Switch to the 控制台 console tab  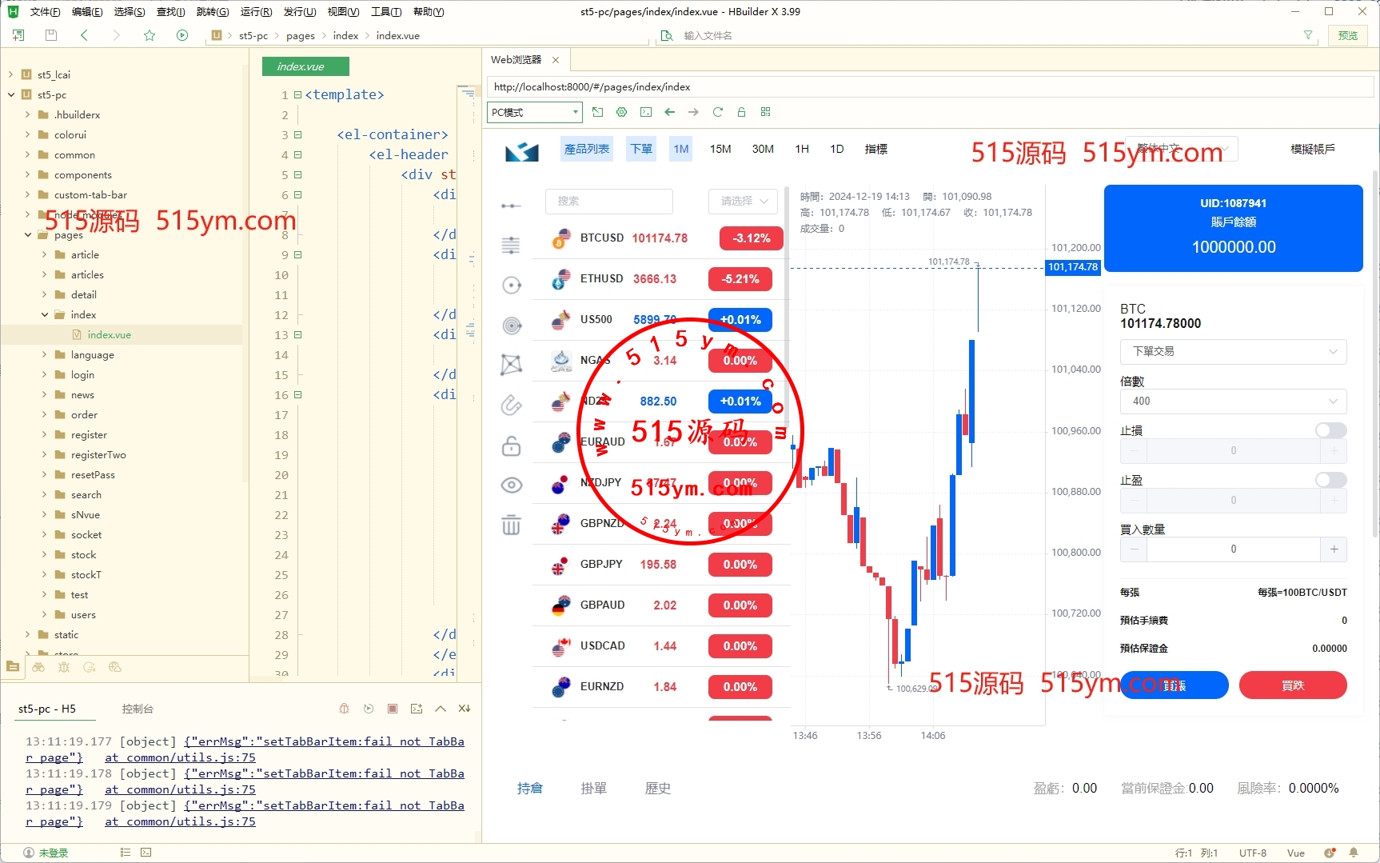(x=138, y=709)
